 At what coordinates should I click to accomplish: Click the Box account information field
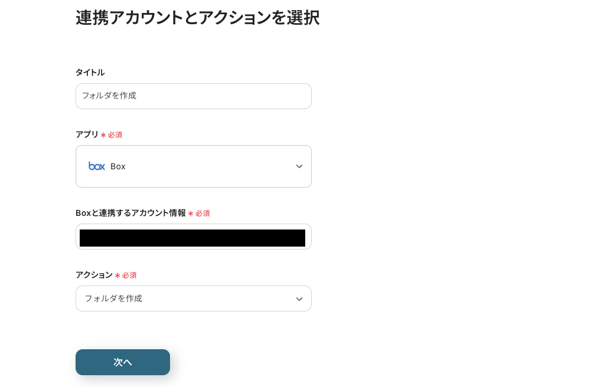(x=192, y=237)
